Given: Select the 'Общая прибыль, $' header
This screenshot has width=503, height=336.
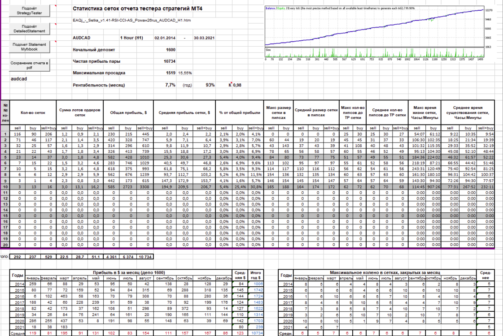Looking at the screenshot, I should pyautogui.click(x=128, y=112).
